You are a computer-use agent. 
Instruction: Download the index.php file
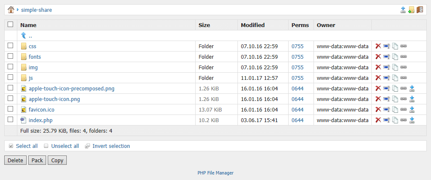click(x=412, y=120)
